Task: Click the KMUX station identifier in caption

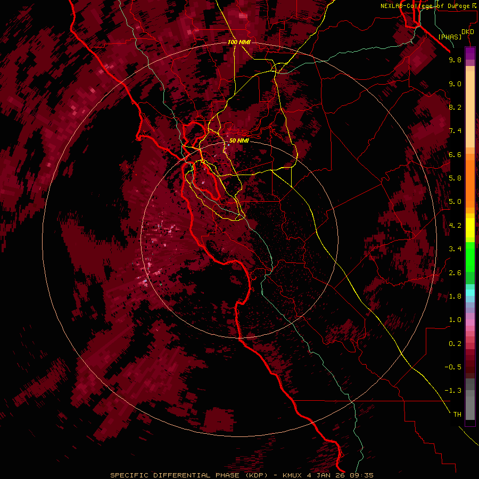Action: [x=293, y=475]
